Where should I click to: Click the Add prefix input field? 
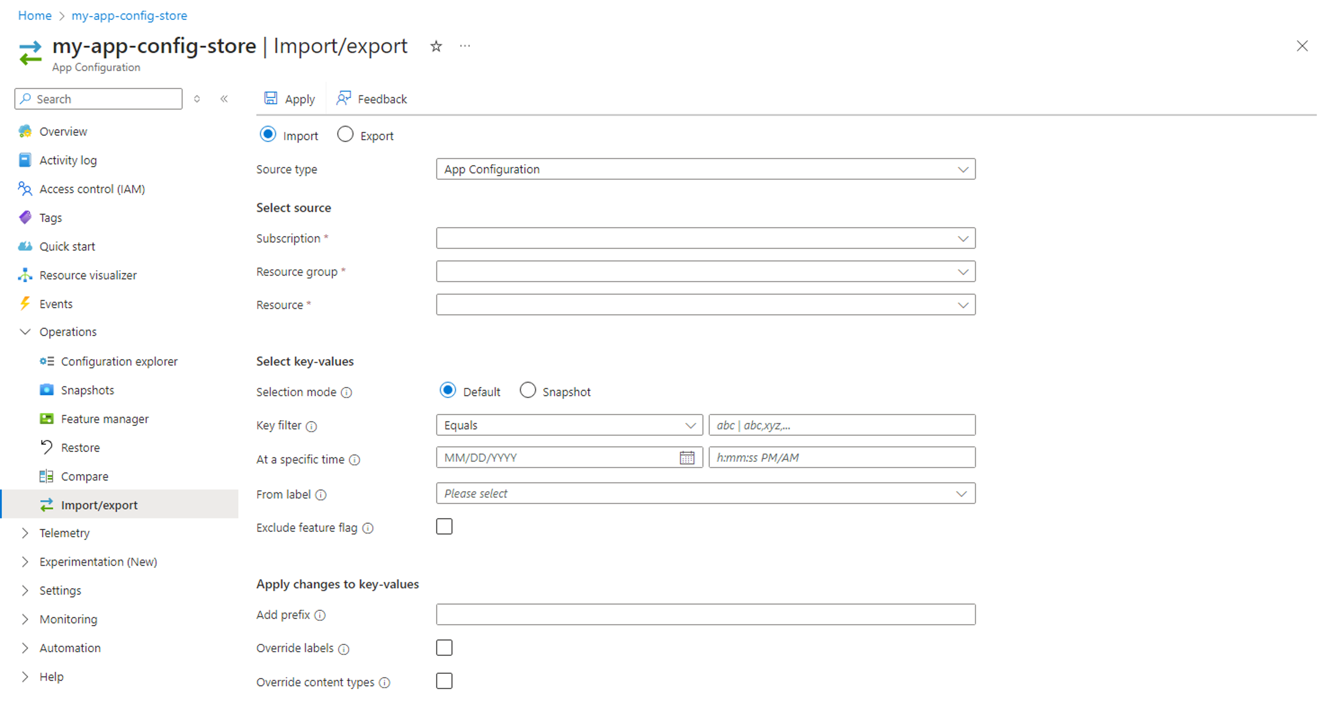pyautogui.click(x=705, y=614)
